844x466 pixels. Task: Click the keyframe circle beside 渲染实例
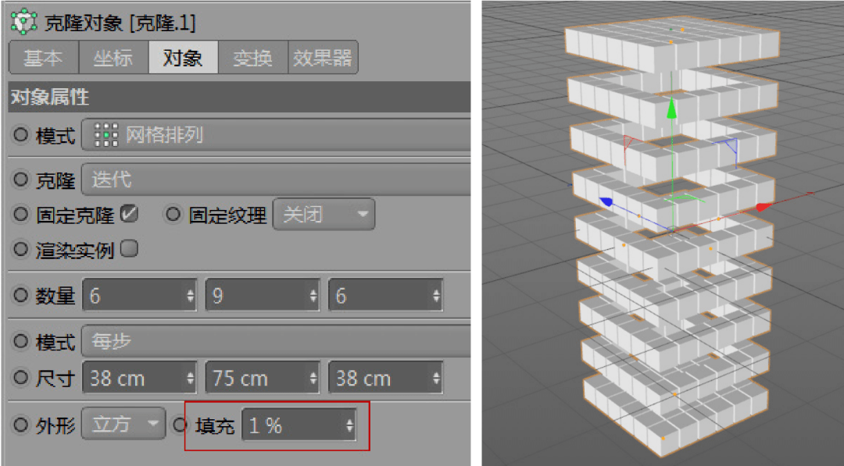click(x=21, y=249)
